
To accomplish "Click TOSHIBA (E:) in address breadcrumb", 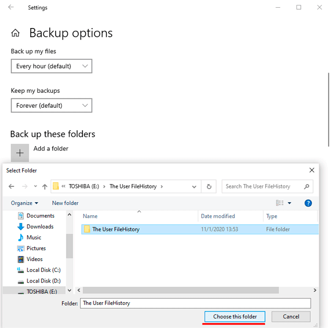I will coord(84,186).
